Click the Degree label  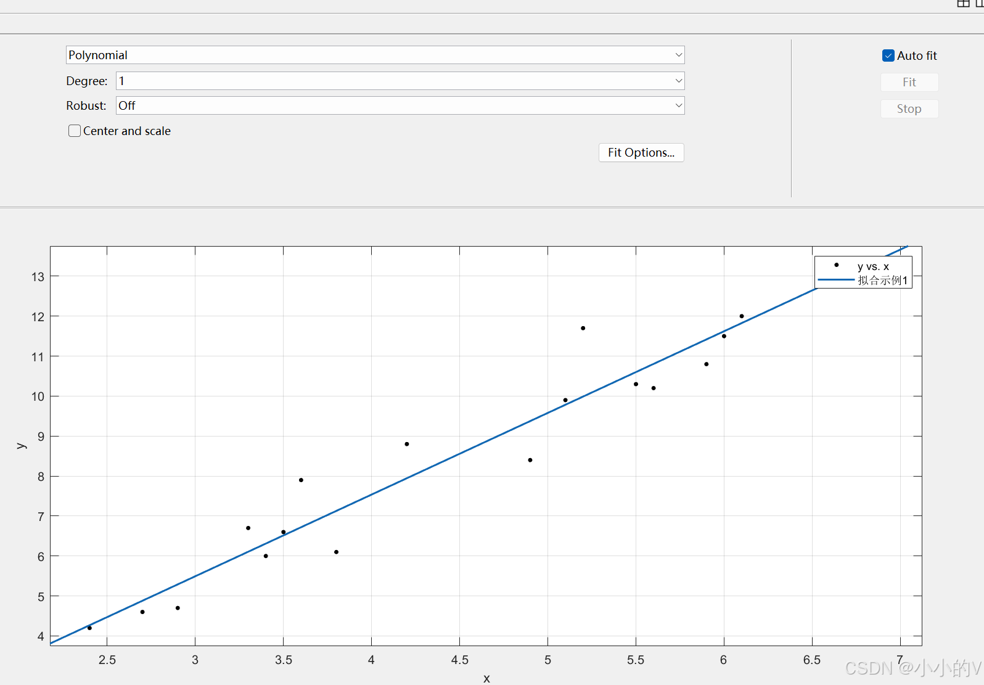coord(87,81)
